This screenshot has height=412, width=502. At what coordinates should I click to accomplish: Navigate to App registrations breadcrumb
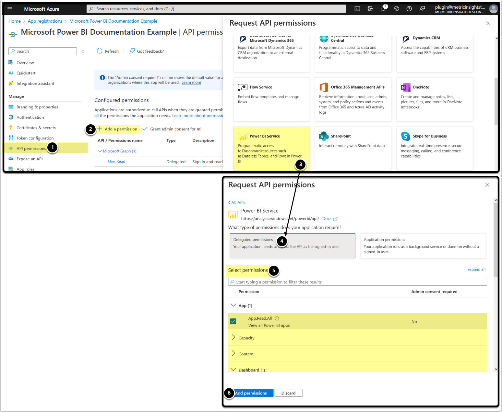pos(45,21)
